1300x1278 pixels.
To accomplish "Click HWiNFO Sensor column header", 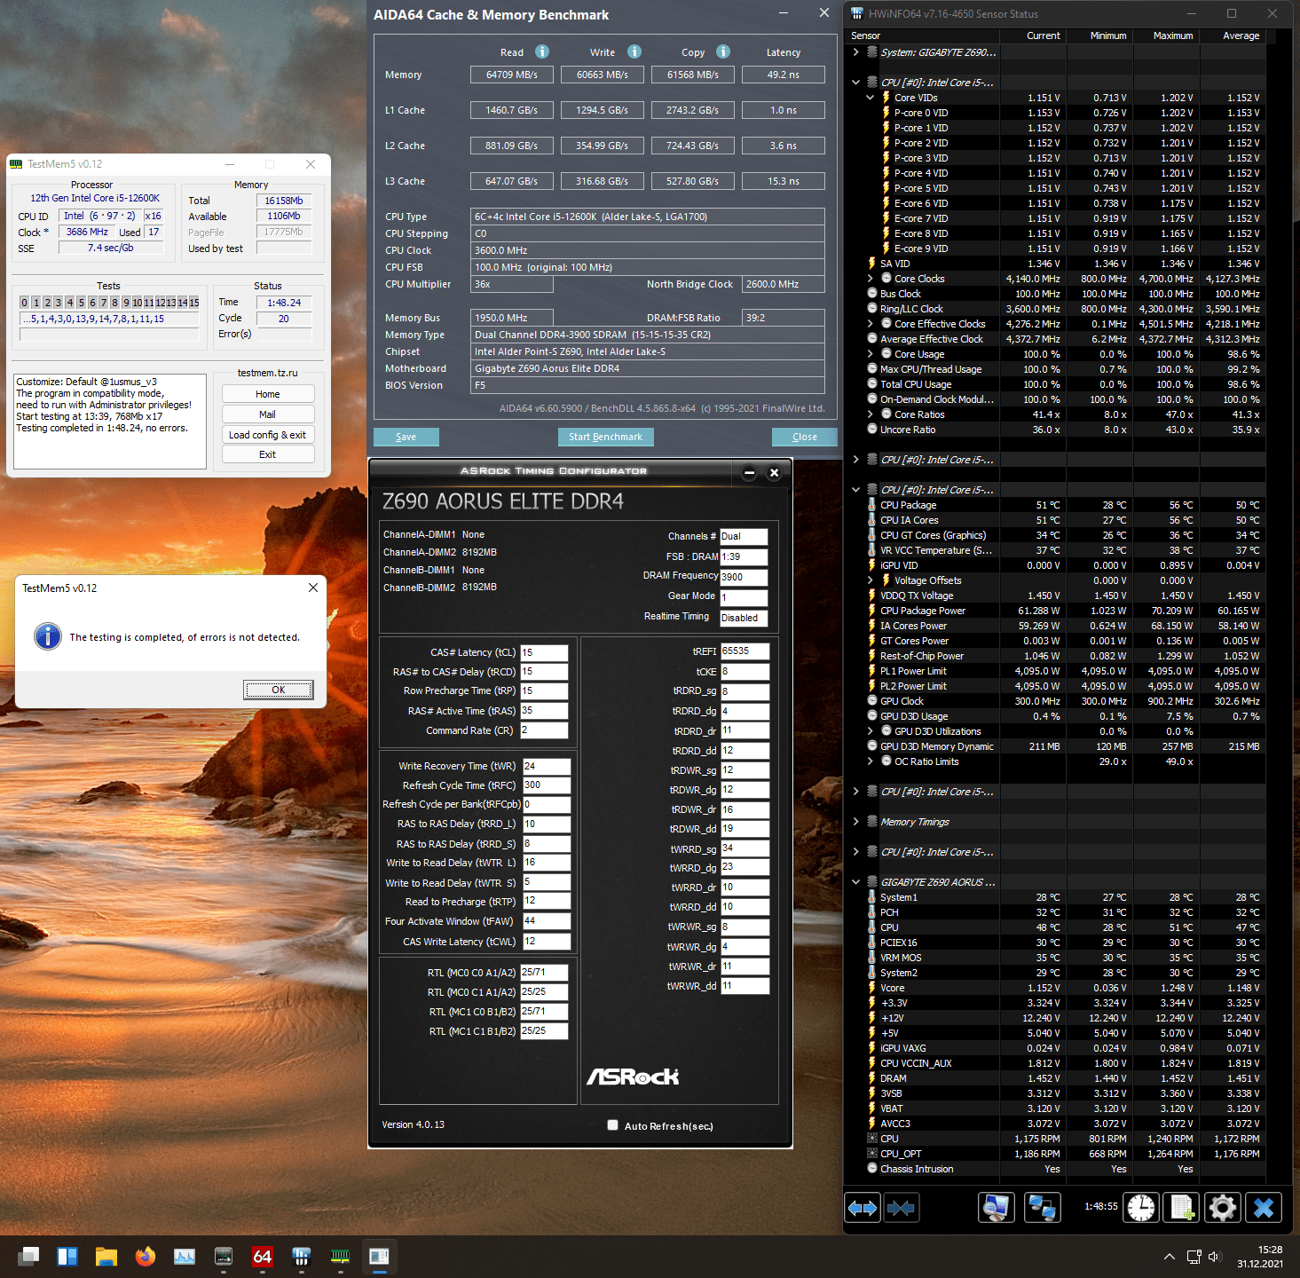I will click(x=923, y=35).
